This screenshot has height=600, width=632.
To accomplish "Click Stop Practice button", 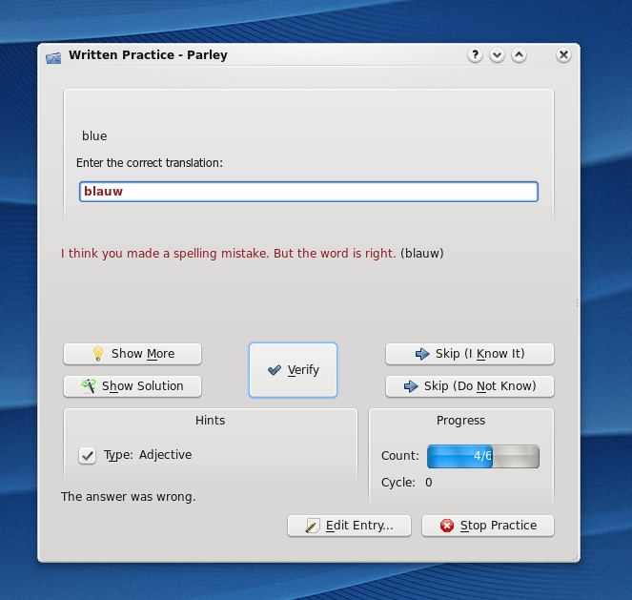I will click(488, 526).
